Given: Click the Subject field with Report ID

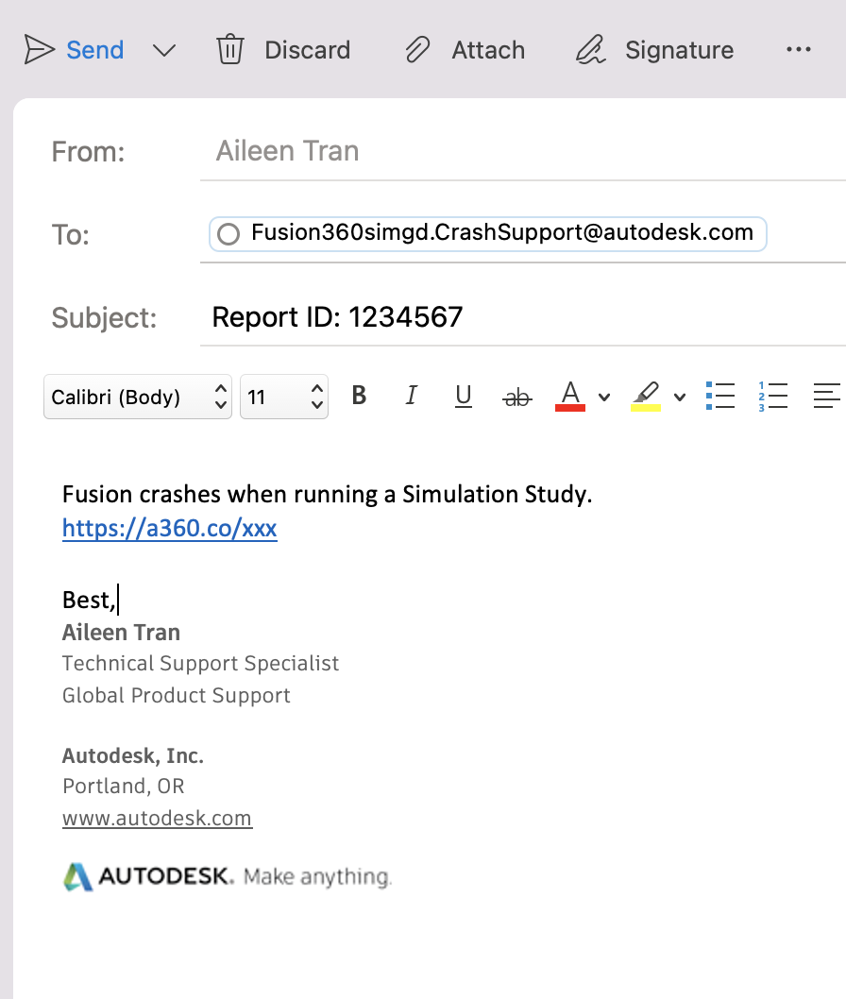Looking at the screenshot, I should pyautogui.click(x=522, y=317).
